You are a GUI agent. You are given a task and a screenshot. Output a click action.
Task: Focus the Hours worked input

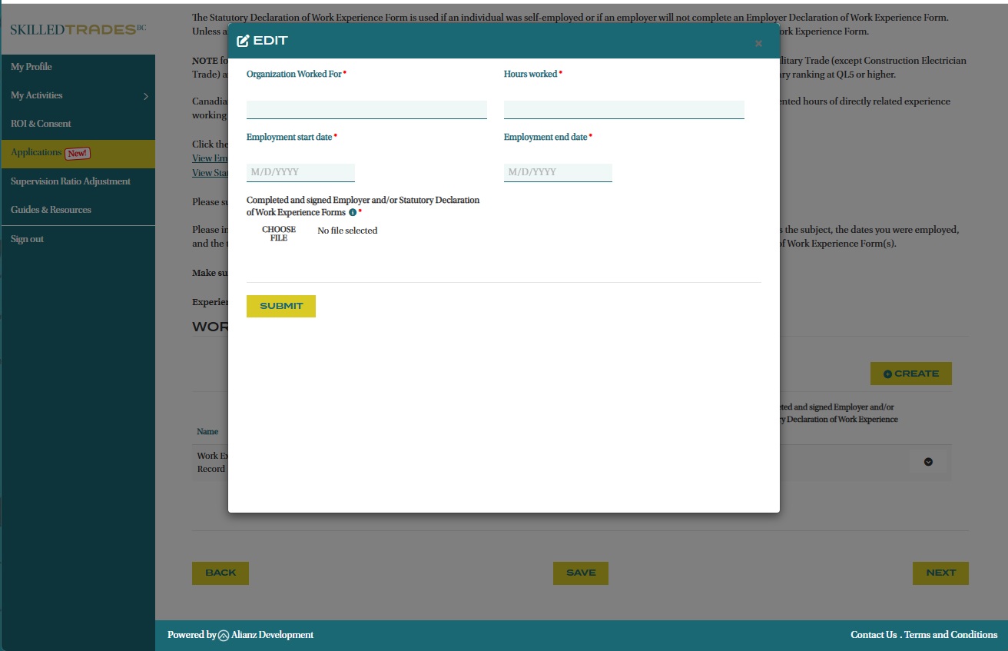coord(624,109)
